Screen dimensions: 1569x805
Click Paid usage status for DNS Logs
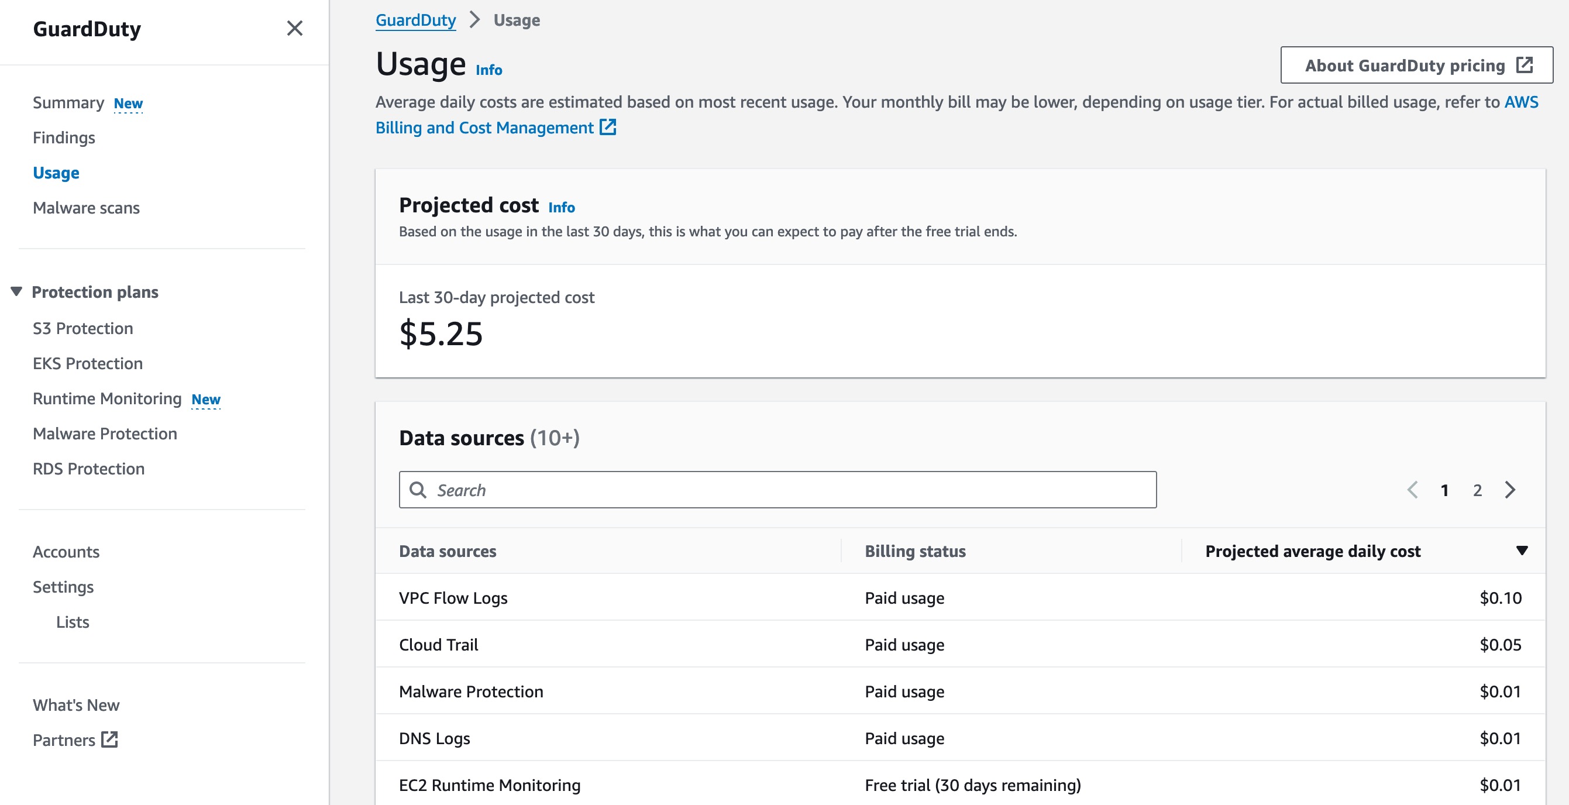[904, 739]
